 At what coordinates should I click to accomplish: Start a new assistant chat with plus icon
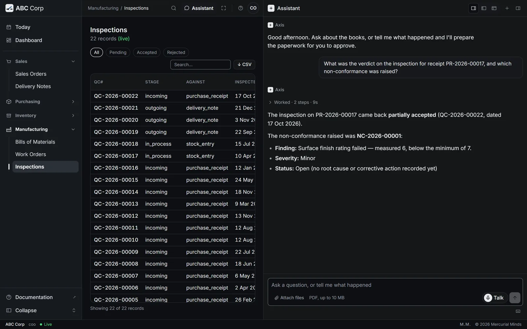tap(507, 8)
